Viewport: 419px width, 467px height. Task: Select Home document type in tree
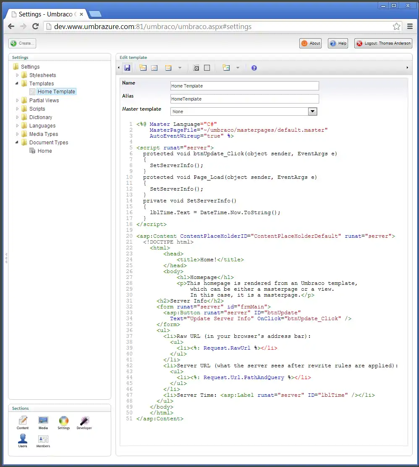45,151
